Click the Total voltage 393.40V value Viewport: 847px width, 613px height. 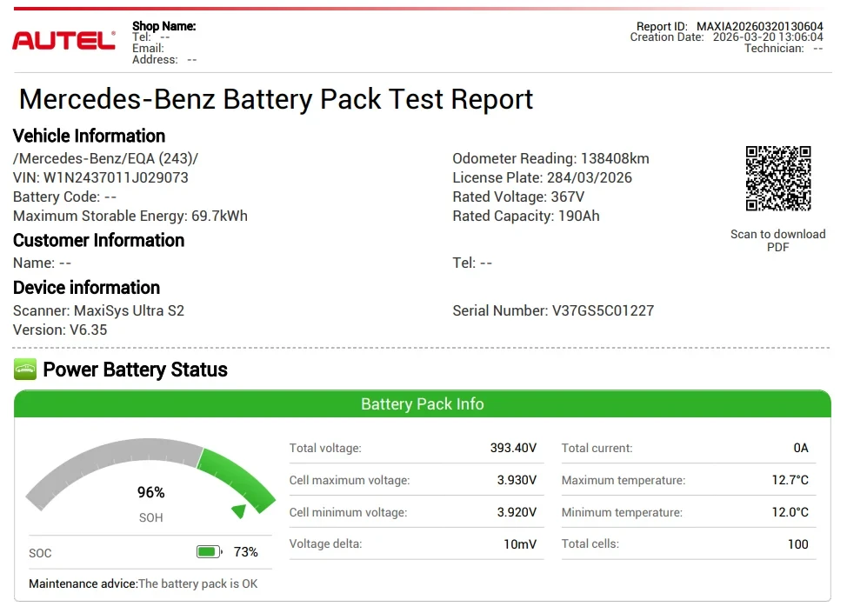coord(513,448)
